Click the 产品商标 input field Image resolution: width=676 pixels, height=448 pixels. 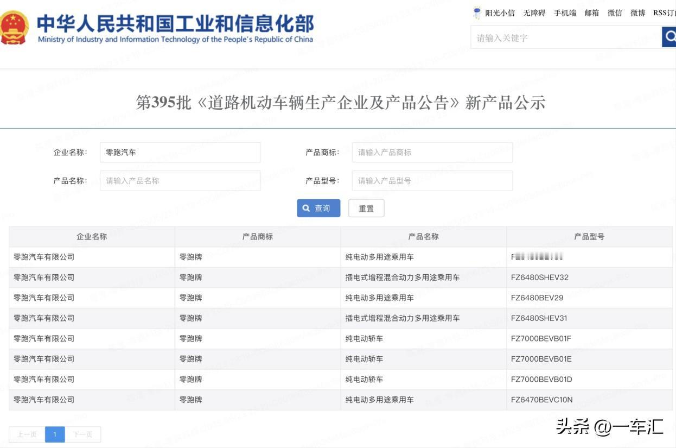(x=432, y=153)
